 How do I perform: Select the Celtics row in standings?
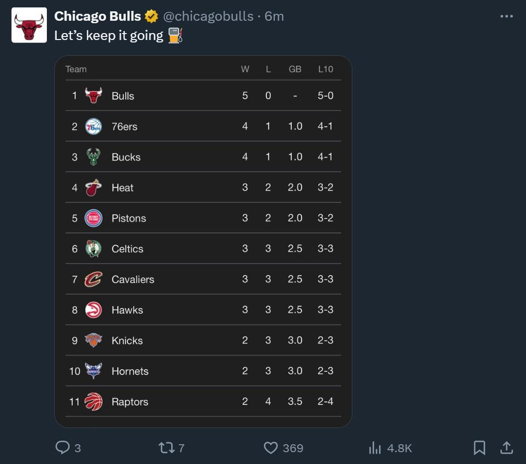(203, 249)
